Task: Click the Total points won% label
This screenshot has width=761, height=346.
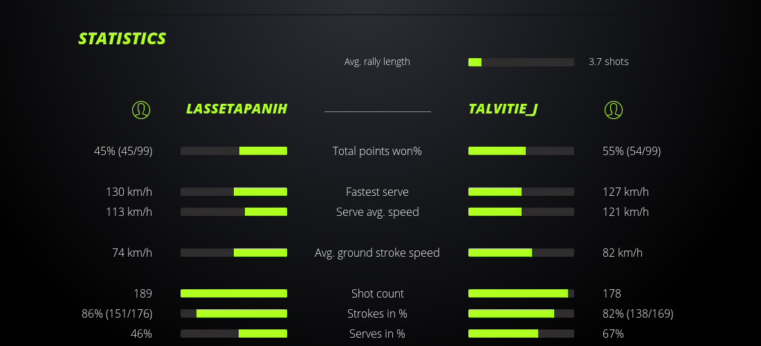Action: 377,151
